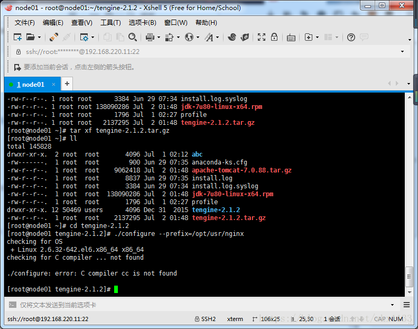
Task: Click the compose bar terminal icon
Action: 12,305
